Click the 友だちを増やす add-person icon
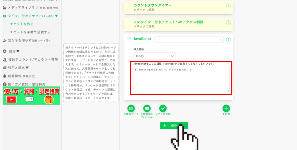297x150 pixels. [5, 41]
